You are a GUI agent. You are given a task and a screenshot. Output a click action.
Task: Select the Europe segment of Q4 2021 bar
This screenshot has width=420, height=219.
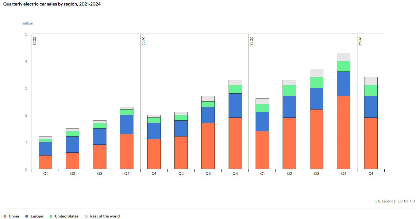coord(127,124)
